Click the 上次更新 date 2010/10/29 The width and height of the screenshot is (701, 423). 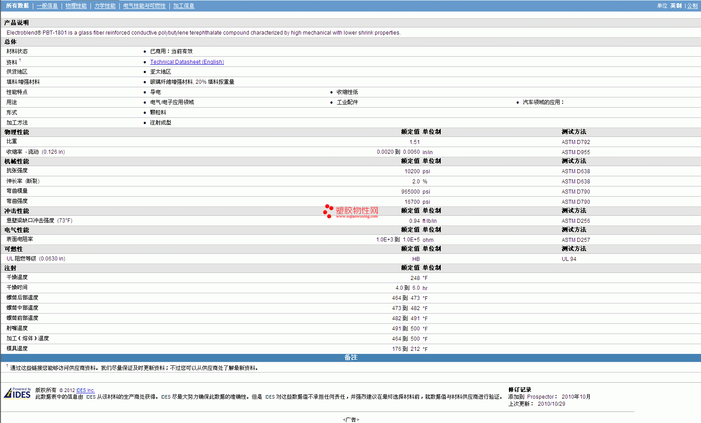pos(552,404)
